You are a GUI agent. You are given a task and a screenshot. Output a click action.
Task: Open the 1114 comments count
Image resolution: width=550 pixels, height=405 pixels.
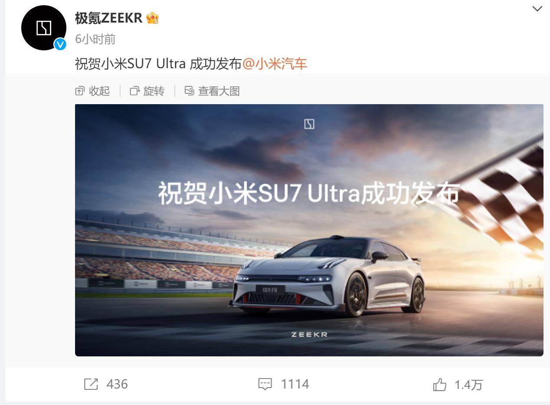295,384
